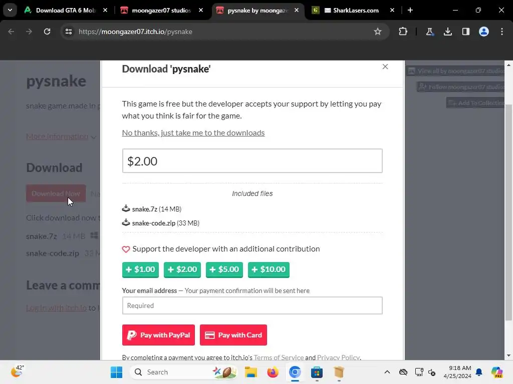Launch Firefox from the taskbar
513x384 pixels.
coord(273,372)
